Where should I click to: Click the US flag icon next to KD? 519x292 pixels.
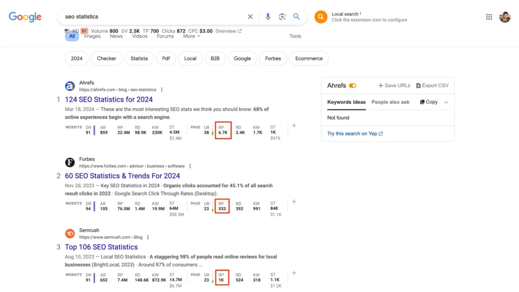click(x=67, y=31)
